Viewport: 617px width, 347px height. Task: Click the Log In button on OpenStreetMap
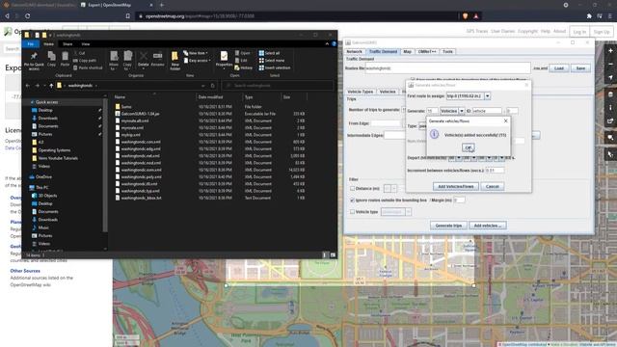point(579,32)
